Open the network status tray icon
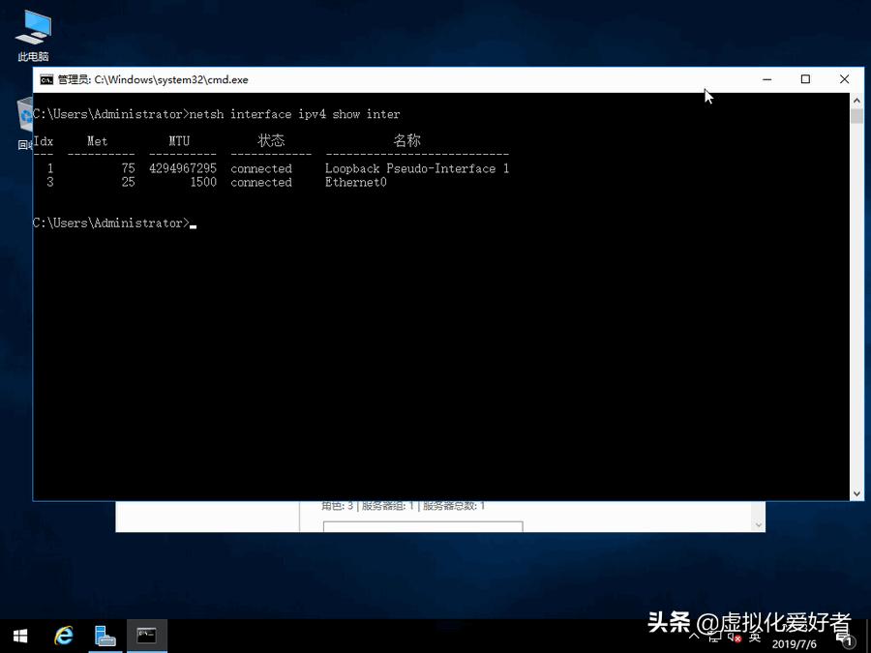The height and width of the screenshot is (653, 871). (713, 636)
